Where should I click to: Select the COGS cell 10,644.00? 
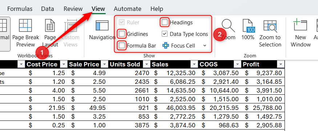click(x=220, y=90)
